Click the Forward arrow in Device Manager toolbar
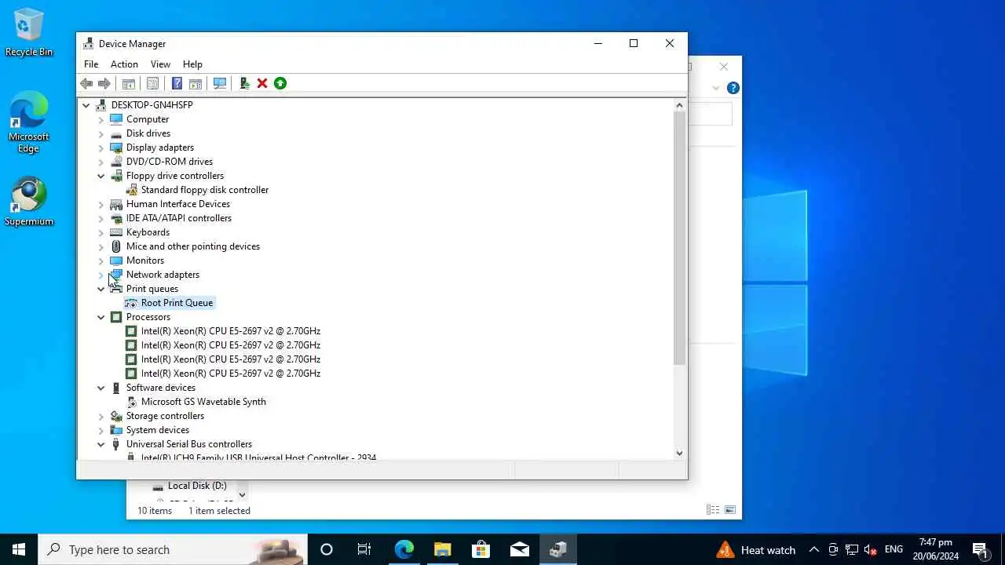The image size is (1005, 565). [x=104, y=83]
